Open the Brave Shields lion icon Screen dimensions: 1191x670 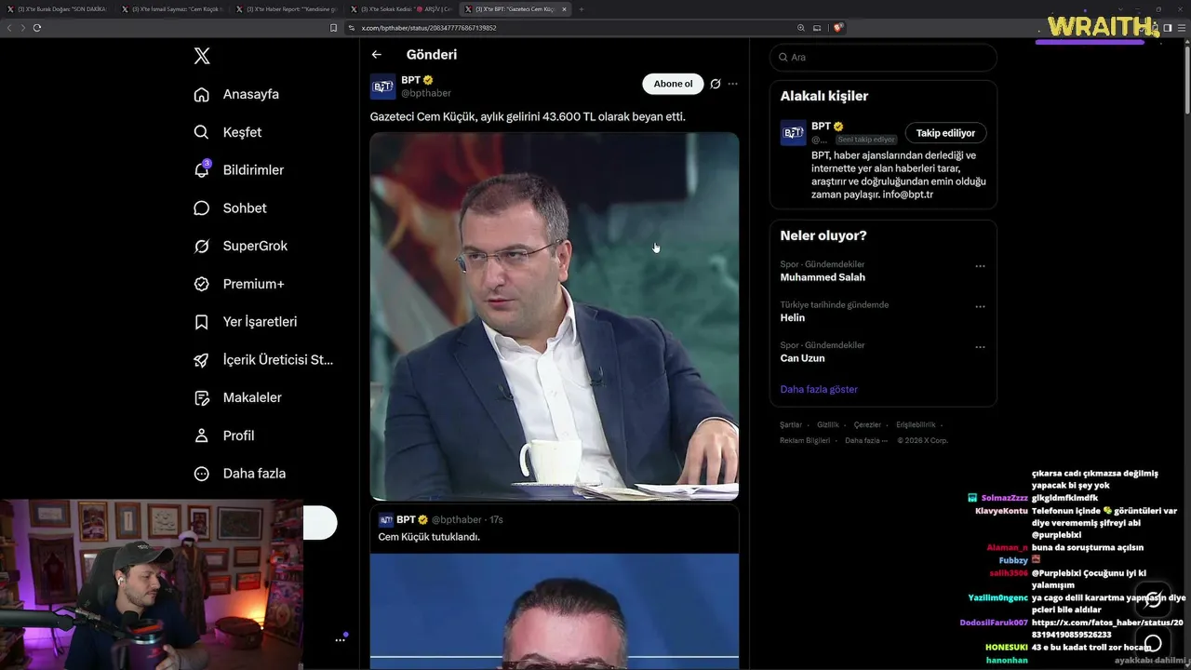pyautogui.click(x=838, y=28)
